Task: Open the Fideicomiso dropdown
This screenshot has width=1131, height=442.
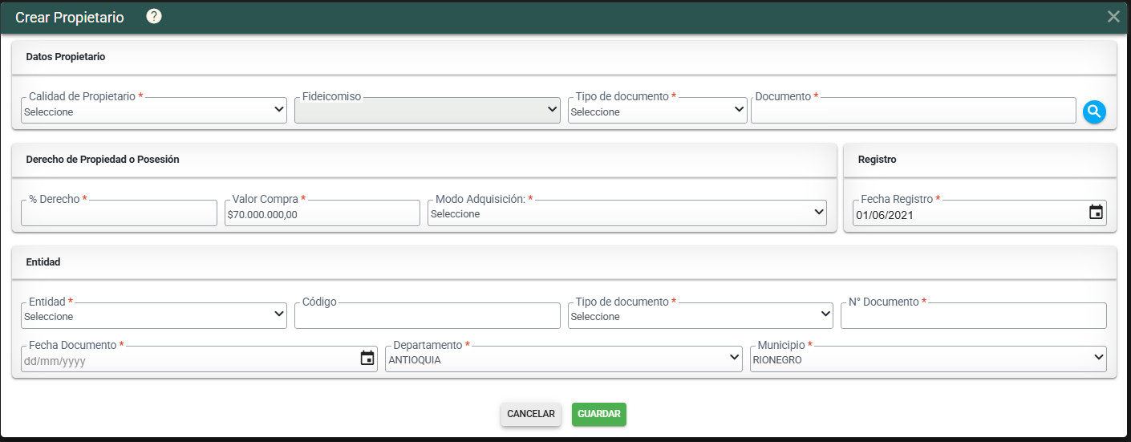Action: coord(428,111)
